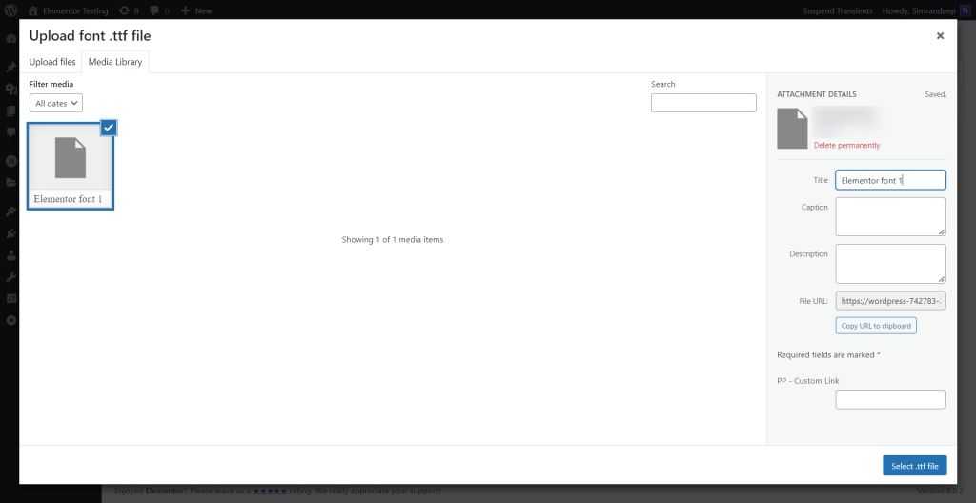Open the WordPress logo menu
This screenshot has width=976, height=503.
11,10
